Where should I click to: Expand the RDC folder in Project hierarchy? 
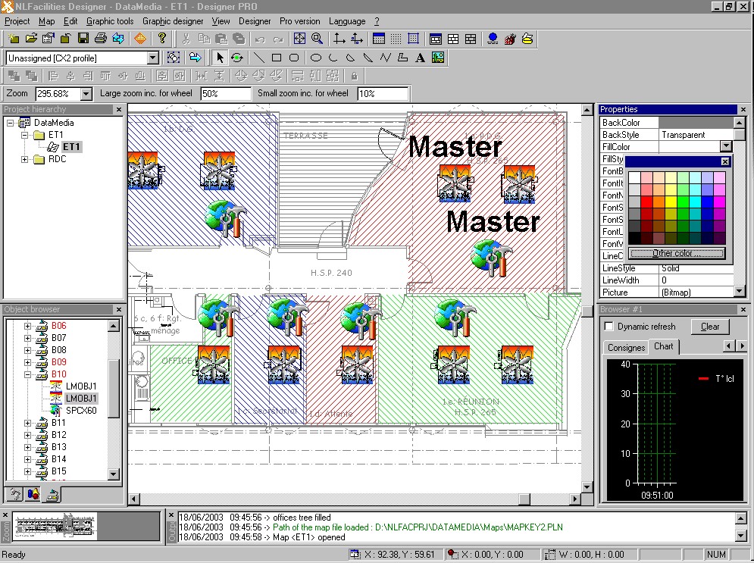[25, 159]
